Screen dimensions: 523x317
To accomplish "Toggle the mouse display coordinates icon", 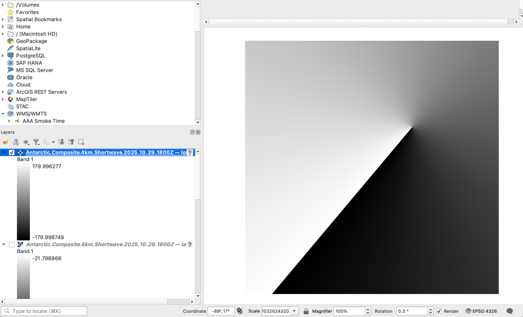I will click(240, 311).
